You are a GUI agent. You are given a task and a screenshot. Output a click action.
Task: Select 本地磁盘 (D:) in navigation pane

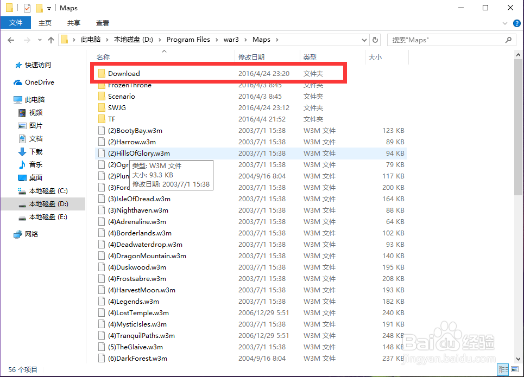pos(43,204)
